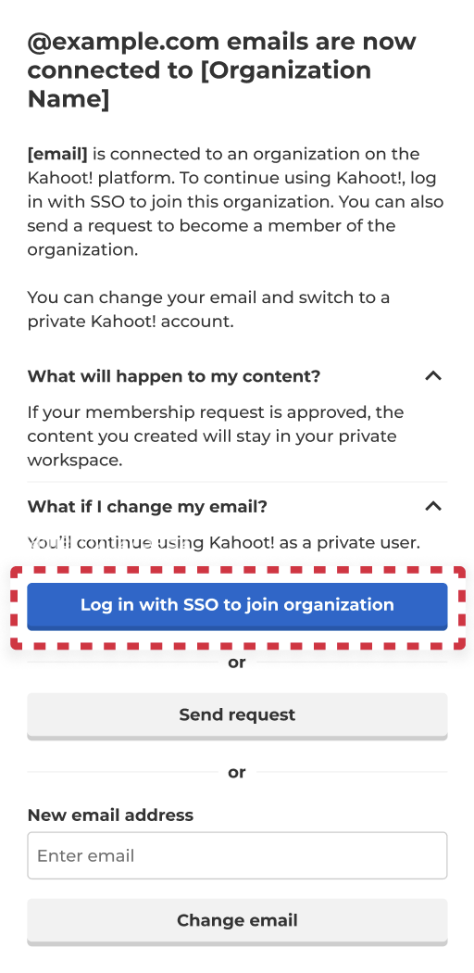This screenshot has width=474, height=973.
Task: Log in with SSO to join organization
Action: click(x=237, y=606)
